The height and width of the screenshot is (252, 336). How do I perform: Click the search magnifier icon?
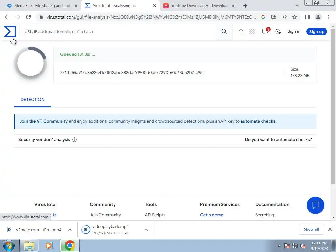[224, 31]
